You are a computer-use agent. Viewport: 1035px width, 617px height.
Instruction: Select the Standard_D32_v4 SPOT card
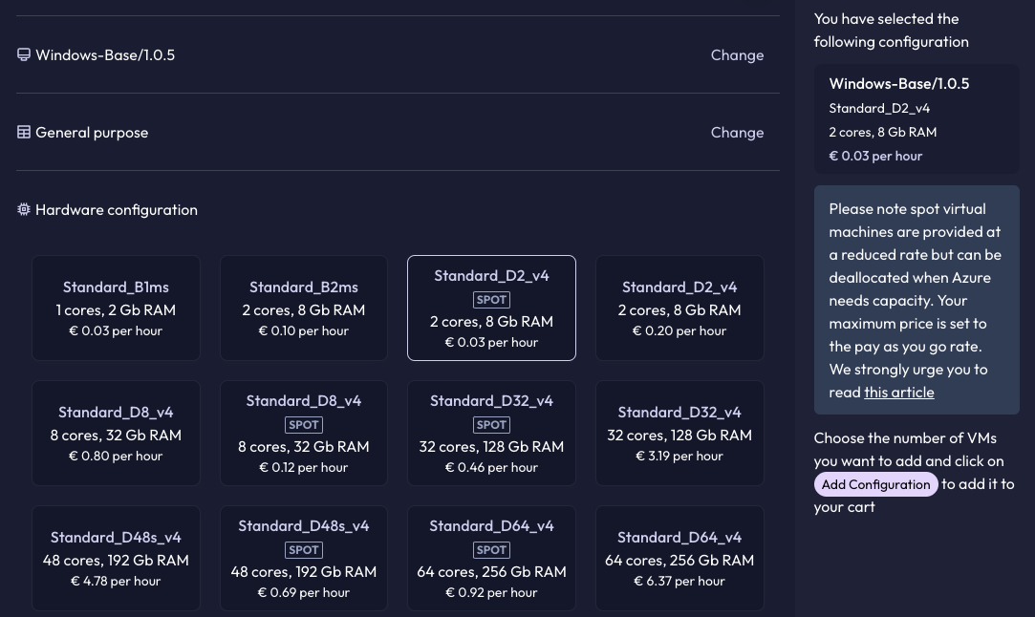click(x=491, y=433)
